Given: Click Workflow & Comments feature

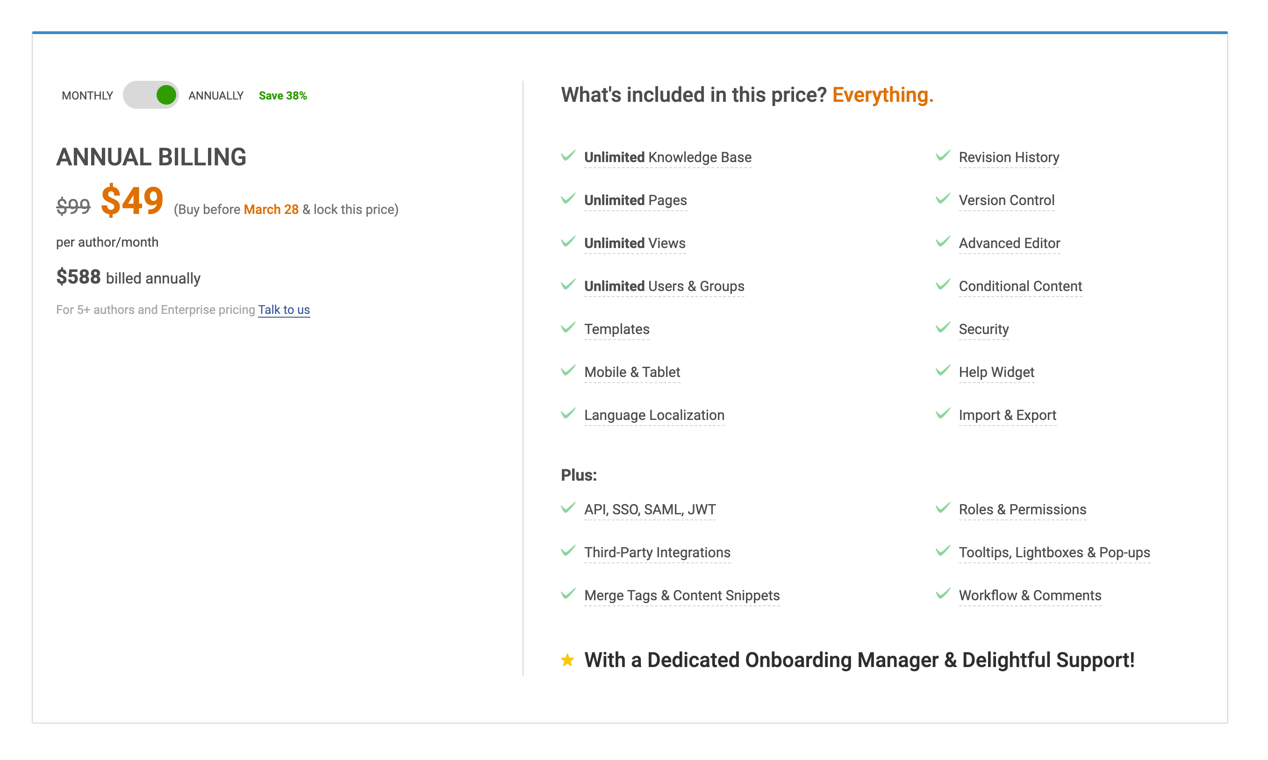Looking at the screenshot, I should [x=1030, y=596].
